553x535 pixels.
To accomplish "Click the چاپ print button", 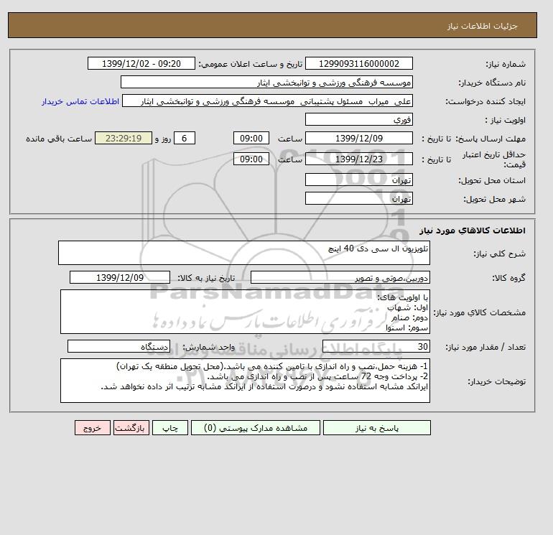I will pos(170,427).
